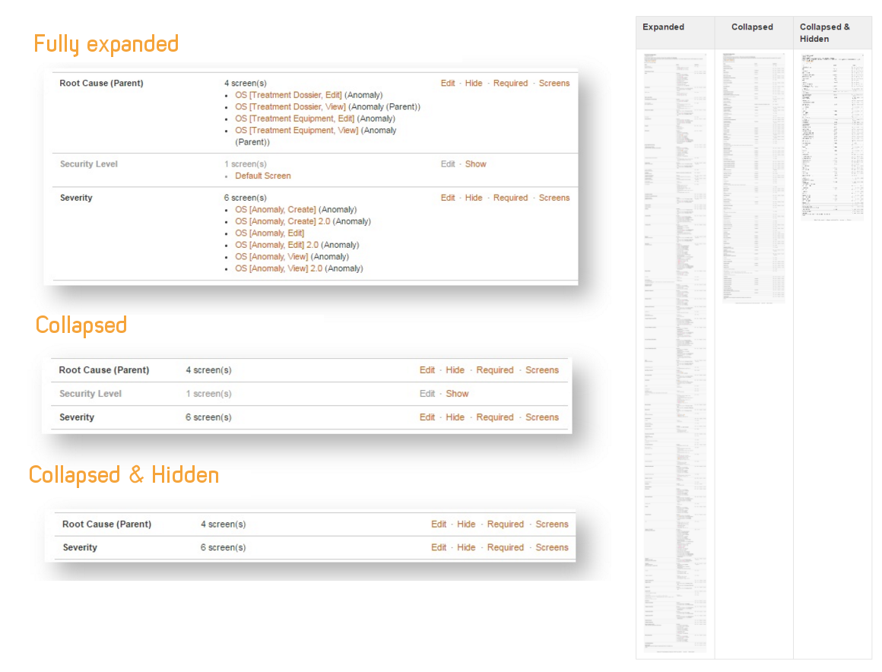Select Root Cause (Parent) label in Fully expanded panel
Viewport: 882px width, 672px height.
click(x=101, y=83)
